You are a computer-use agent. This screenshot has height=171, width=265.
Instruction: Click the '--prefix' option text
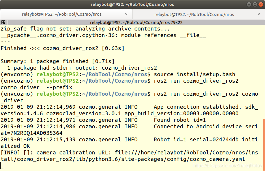(59, 87)
